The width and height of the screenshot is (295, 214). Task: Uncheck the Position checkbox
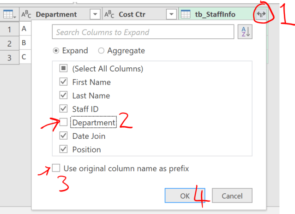pyautogui.click(x=63, y=149)
